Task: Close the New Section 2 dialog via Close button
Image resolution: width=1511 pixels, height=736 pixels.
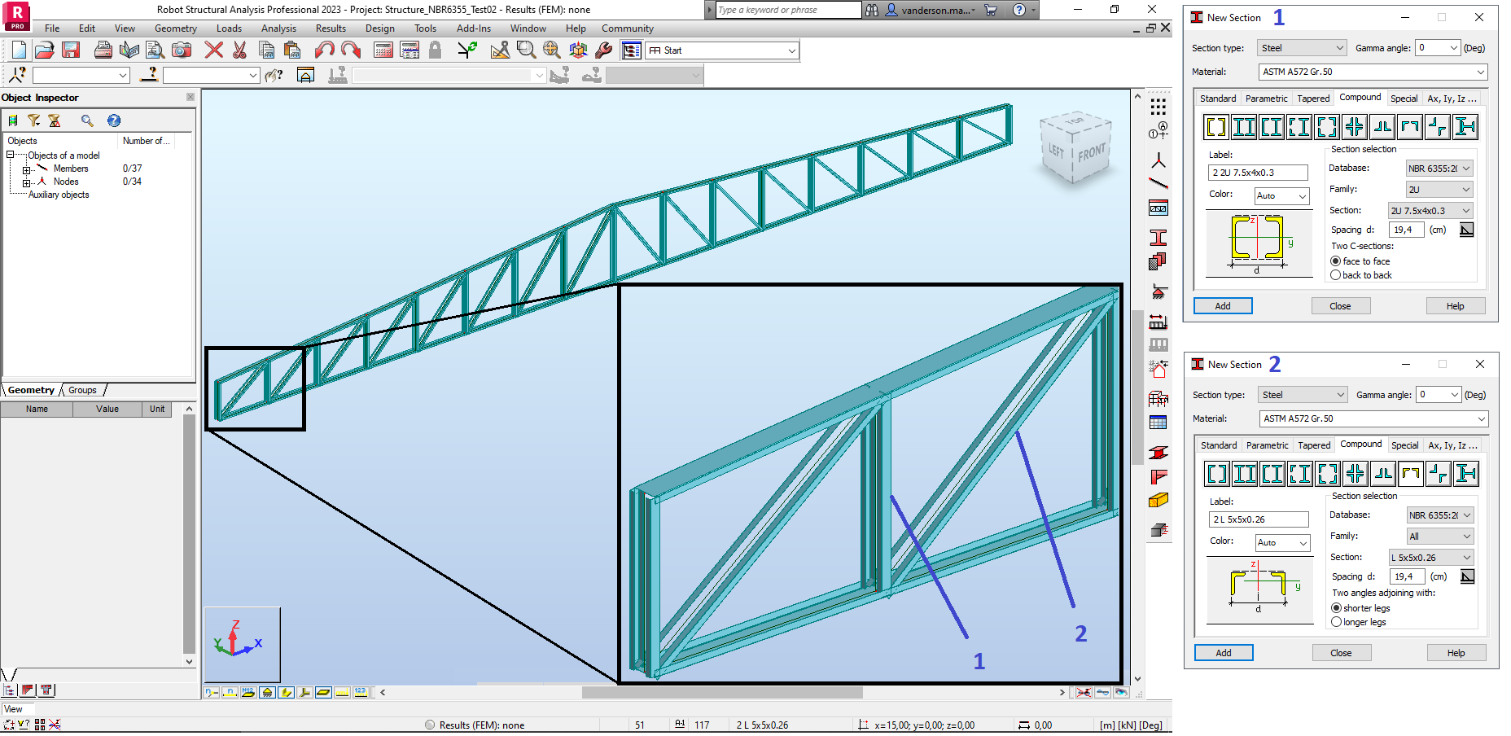Action: [1341, 652]
